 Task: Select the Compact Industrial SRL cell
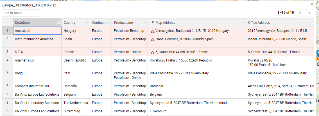click(x=37, y=86)
